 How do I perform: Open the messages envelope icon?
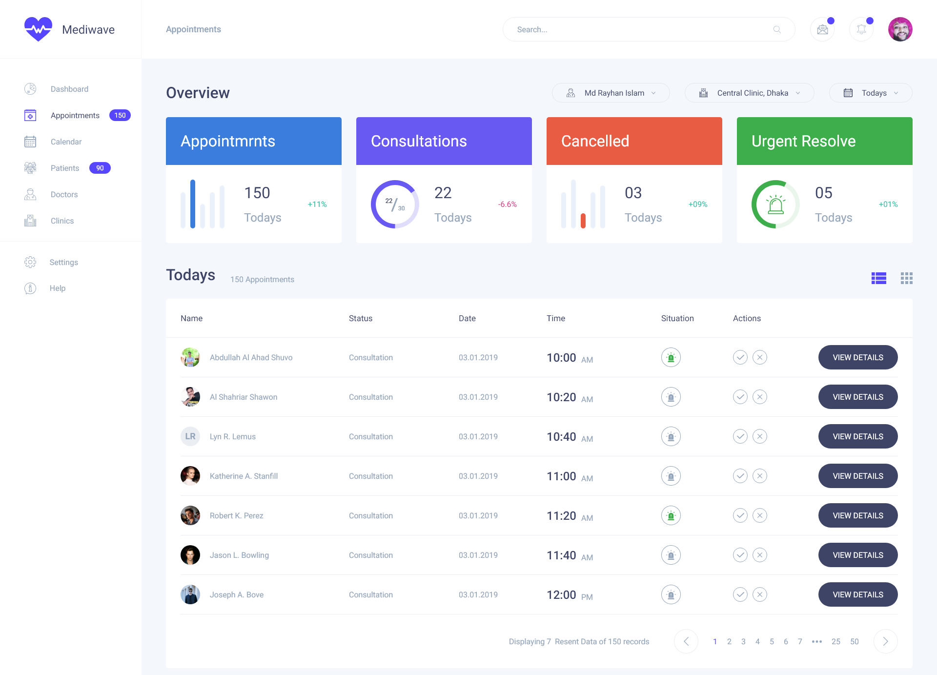tap(822, 30)
